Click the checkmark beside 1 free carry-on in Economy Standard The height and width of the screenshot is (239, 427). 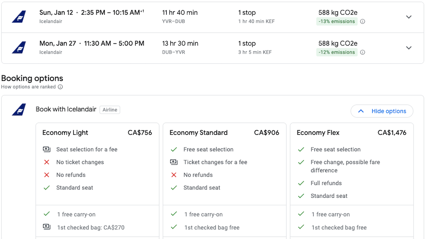[x=174, y=214]
